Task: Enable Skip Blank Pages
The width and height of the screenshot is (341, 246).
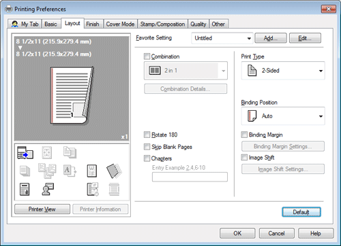Action: [x=147, y=147]
